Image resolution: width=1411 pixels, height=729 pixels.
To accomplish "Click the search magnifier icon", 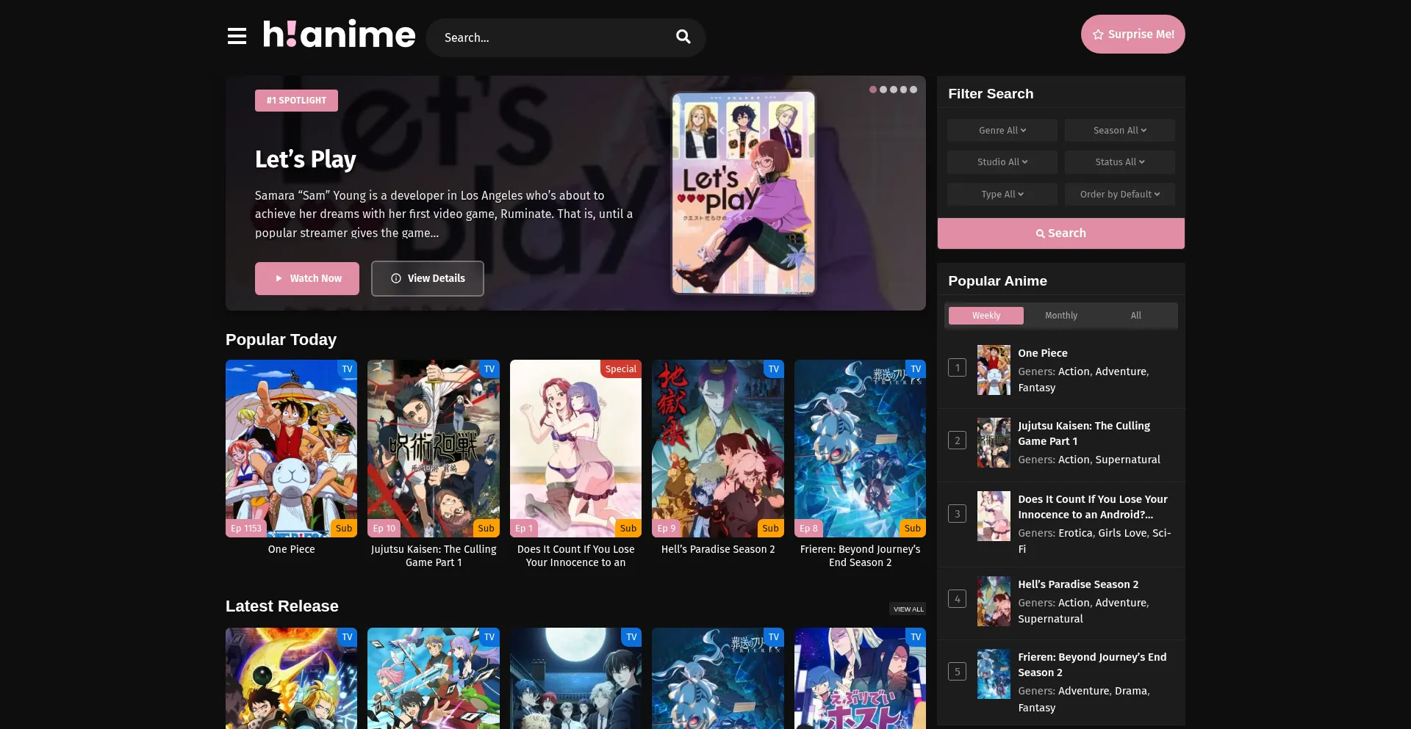I will coord(683,37).
